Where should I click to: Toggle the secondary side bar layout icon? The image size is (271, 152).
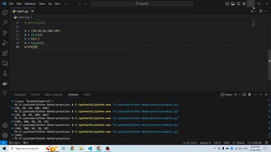[238, 4]
